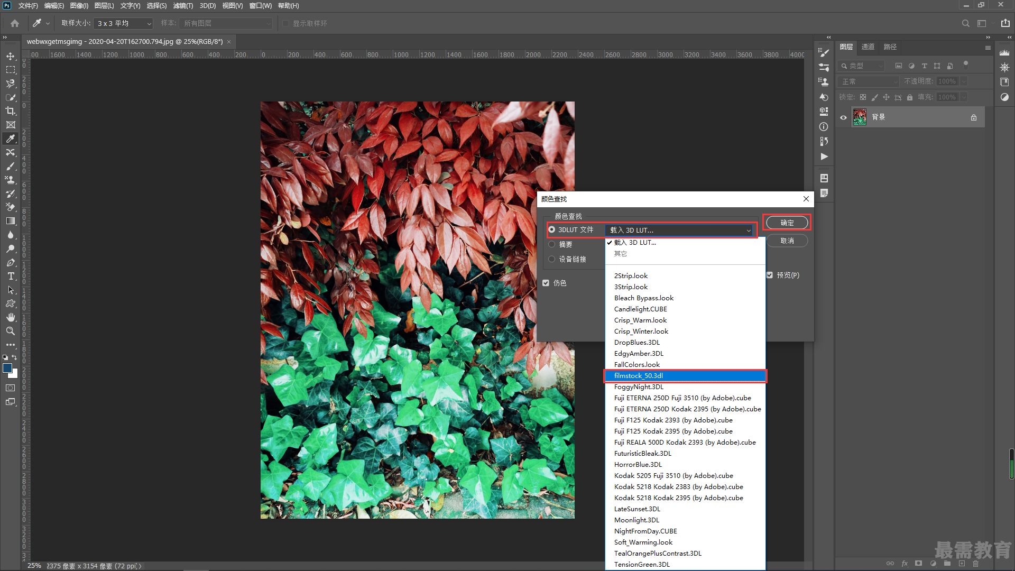Select the Dodge tool

click(x=11, y=248)
